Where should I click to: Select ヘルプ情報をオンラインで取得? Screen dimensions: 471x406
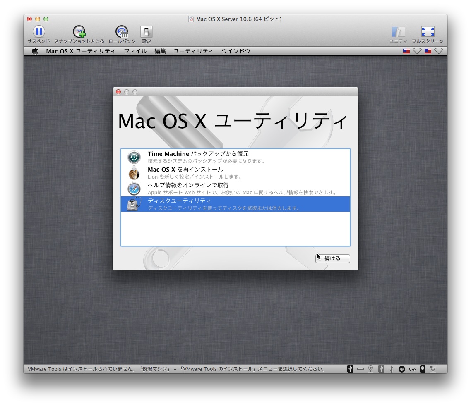[x=235, y=189]
